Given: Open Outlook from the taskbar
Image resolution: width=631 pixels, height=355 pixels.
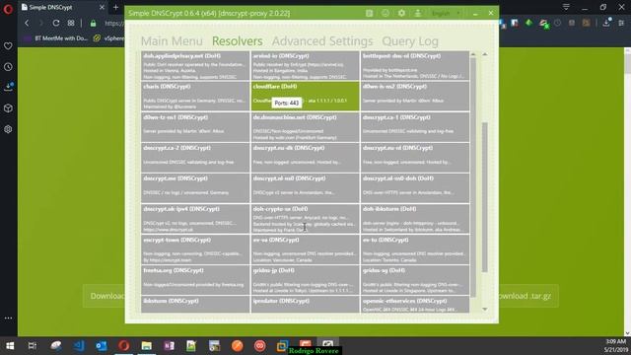Looking at the screenshot, I should 102,346.
